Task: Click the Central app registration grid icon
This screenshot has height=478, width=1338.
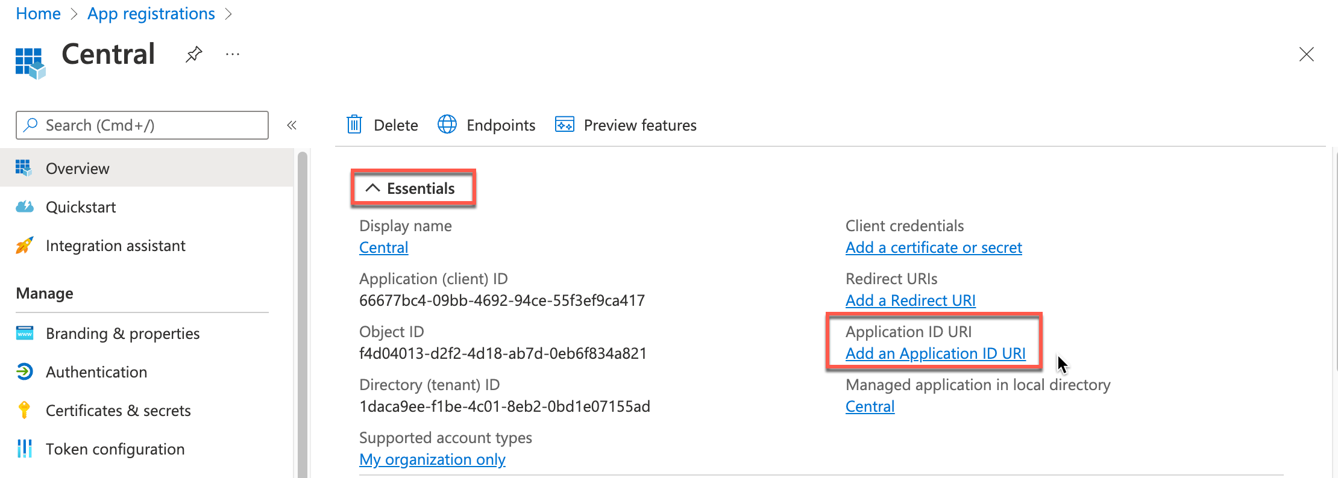Action: (x=30, y=63)
